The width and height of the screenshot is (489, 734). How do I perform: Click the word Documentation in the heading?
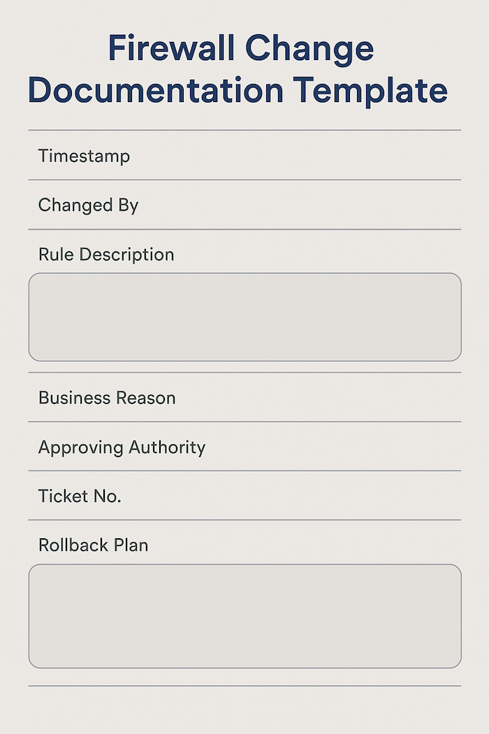(155, 91)
